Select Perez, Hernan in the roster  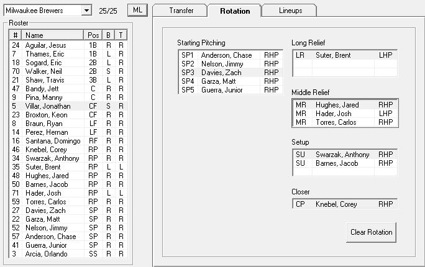pos(68,132)
